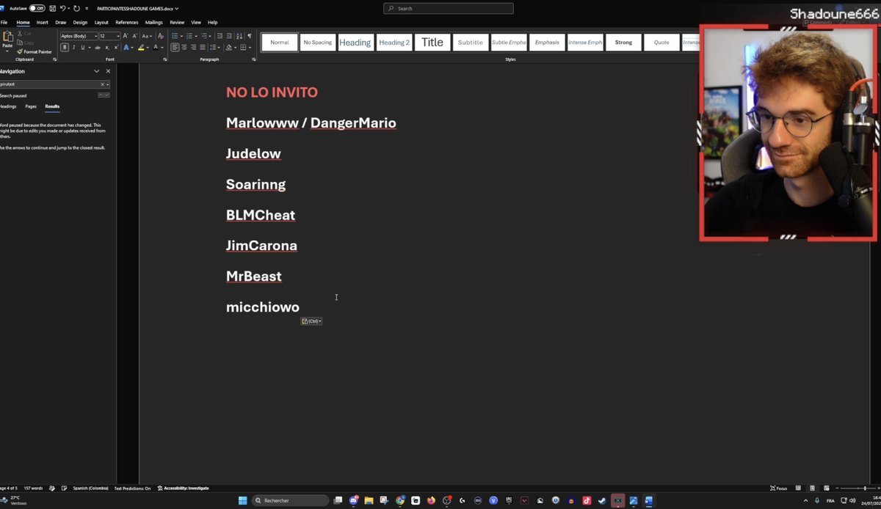Open Paragraph dialog launcher
The width and height of the screenshot is (881, 509).
(253, 59)
